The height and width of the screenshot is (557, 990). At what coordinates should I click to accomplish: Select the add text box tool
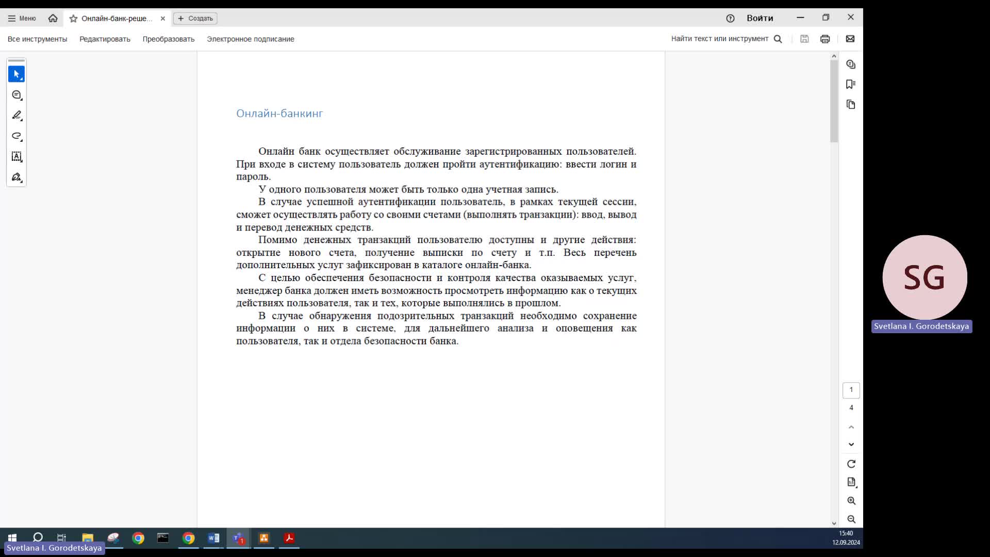pyautogui.click(x=16, y=157)
